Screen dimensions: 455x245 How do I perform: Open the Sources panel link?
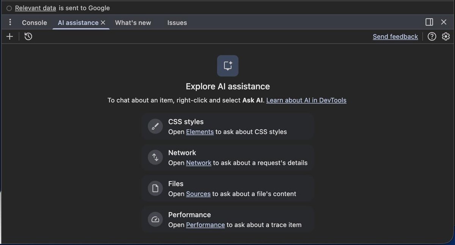198,194
